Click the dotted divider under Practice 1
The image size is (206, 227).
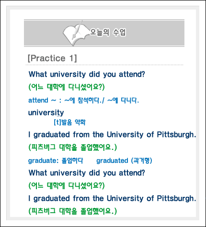[x=104, y=65]
